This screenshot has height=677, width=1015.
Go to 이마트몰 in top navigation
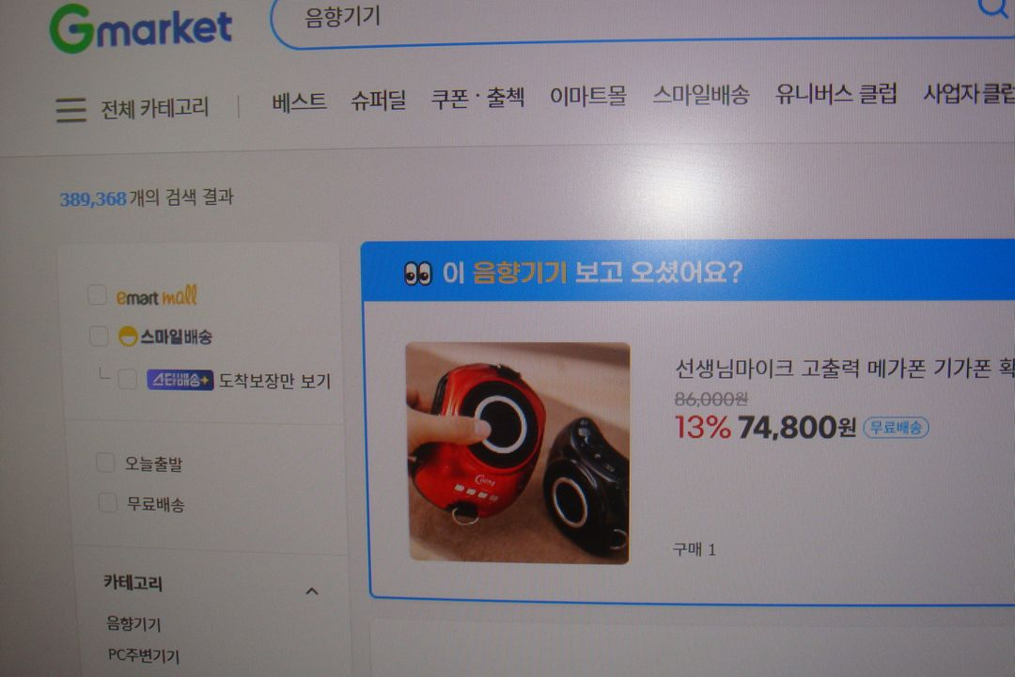click(587, 96)
